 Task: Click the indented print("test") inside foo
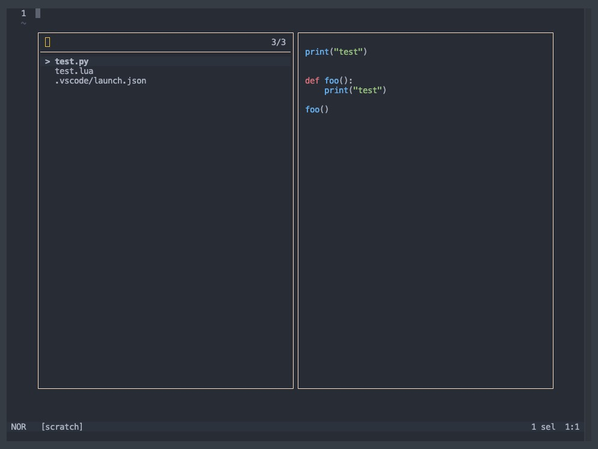[355, 90]
